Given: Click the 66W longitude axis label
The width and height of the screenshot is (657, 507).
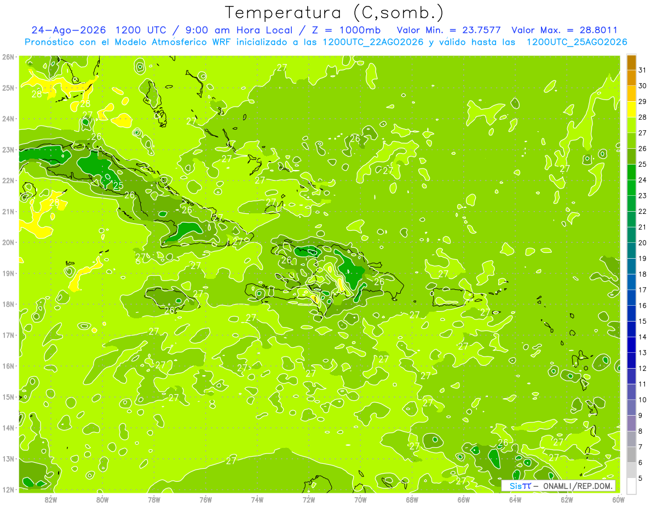Looking at the screenshot, I should pos(464,499).
